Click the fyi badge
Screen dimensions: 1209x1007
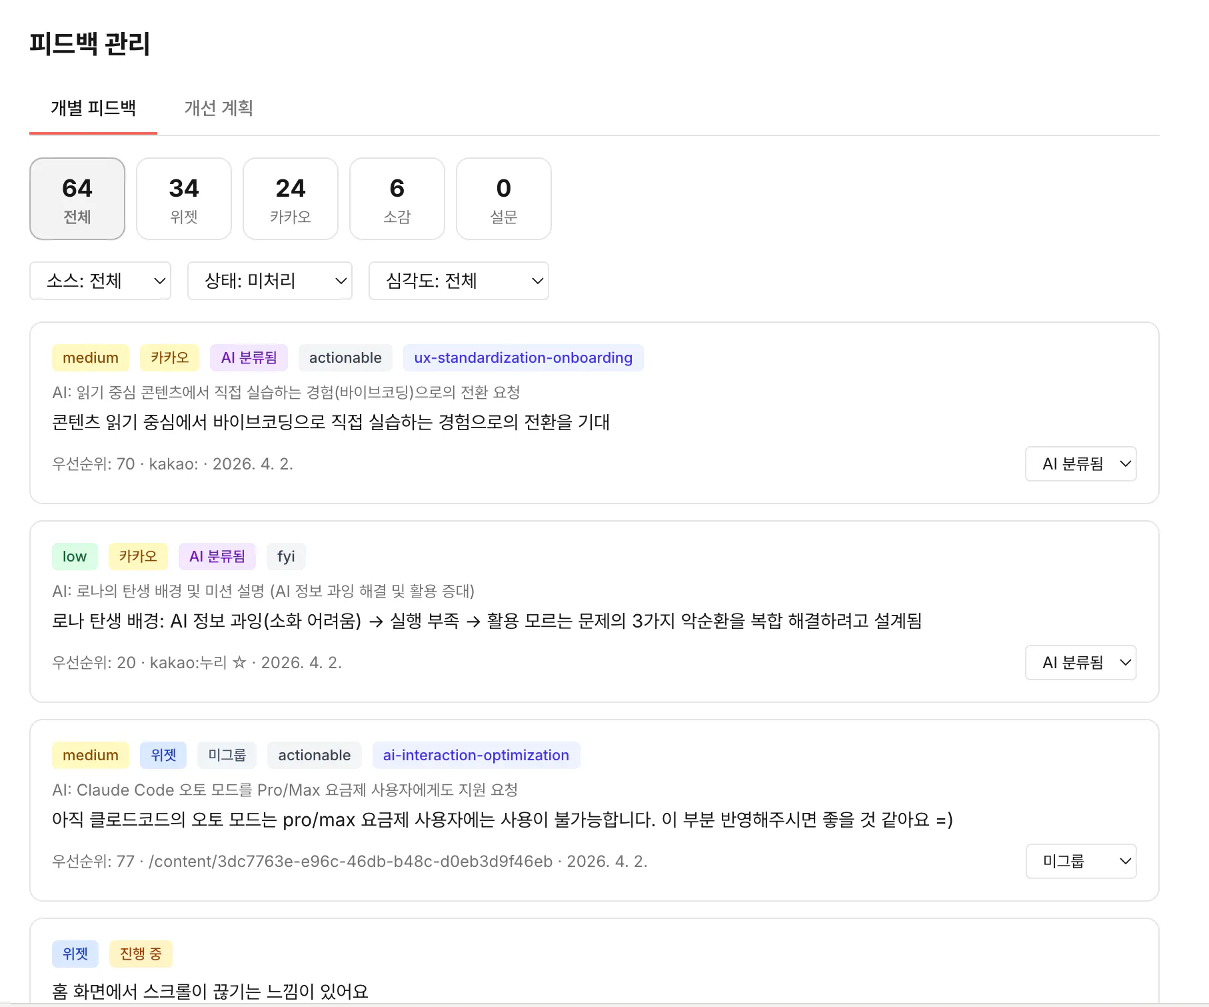click(x=286, y=556)
